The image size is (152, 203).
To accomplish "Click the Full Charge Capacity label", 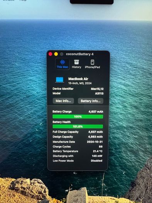I will click(x=66, y=132).
